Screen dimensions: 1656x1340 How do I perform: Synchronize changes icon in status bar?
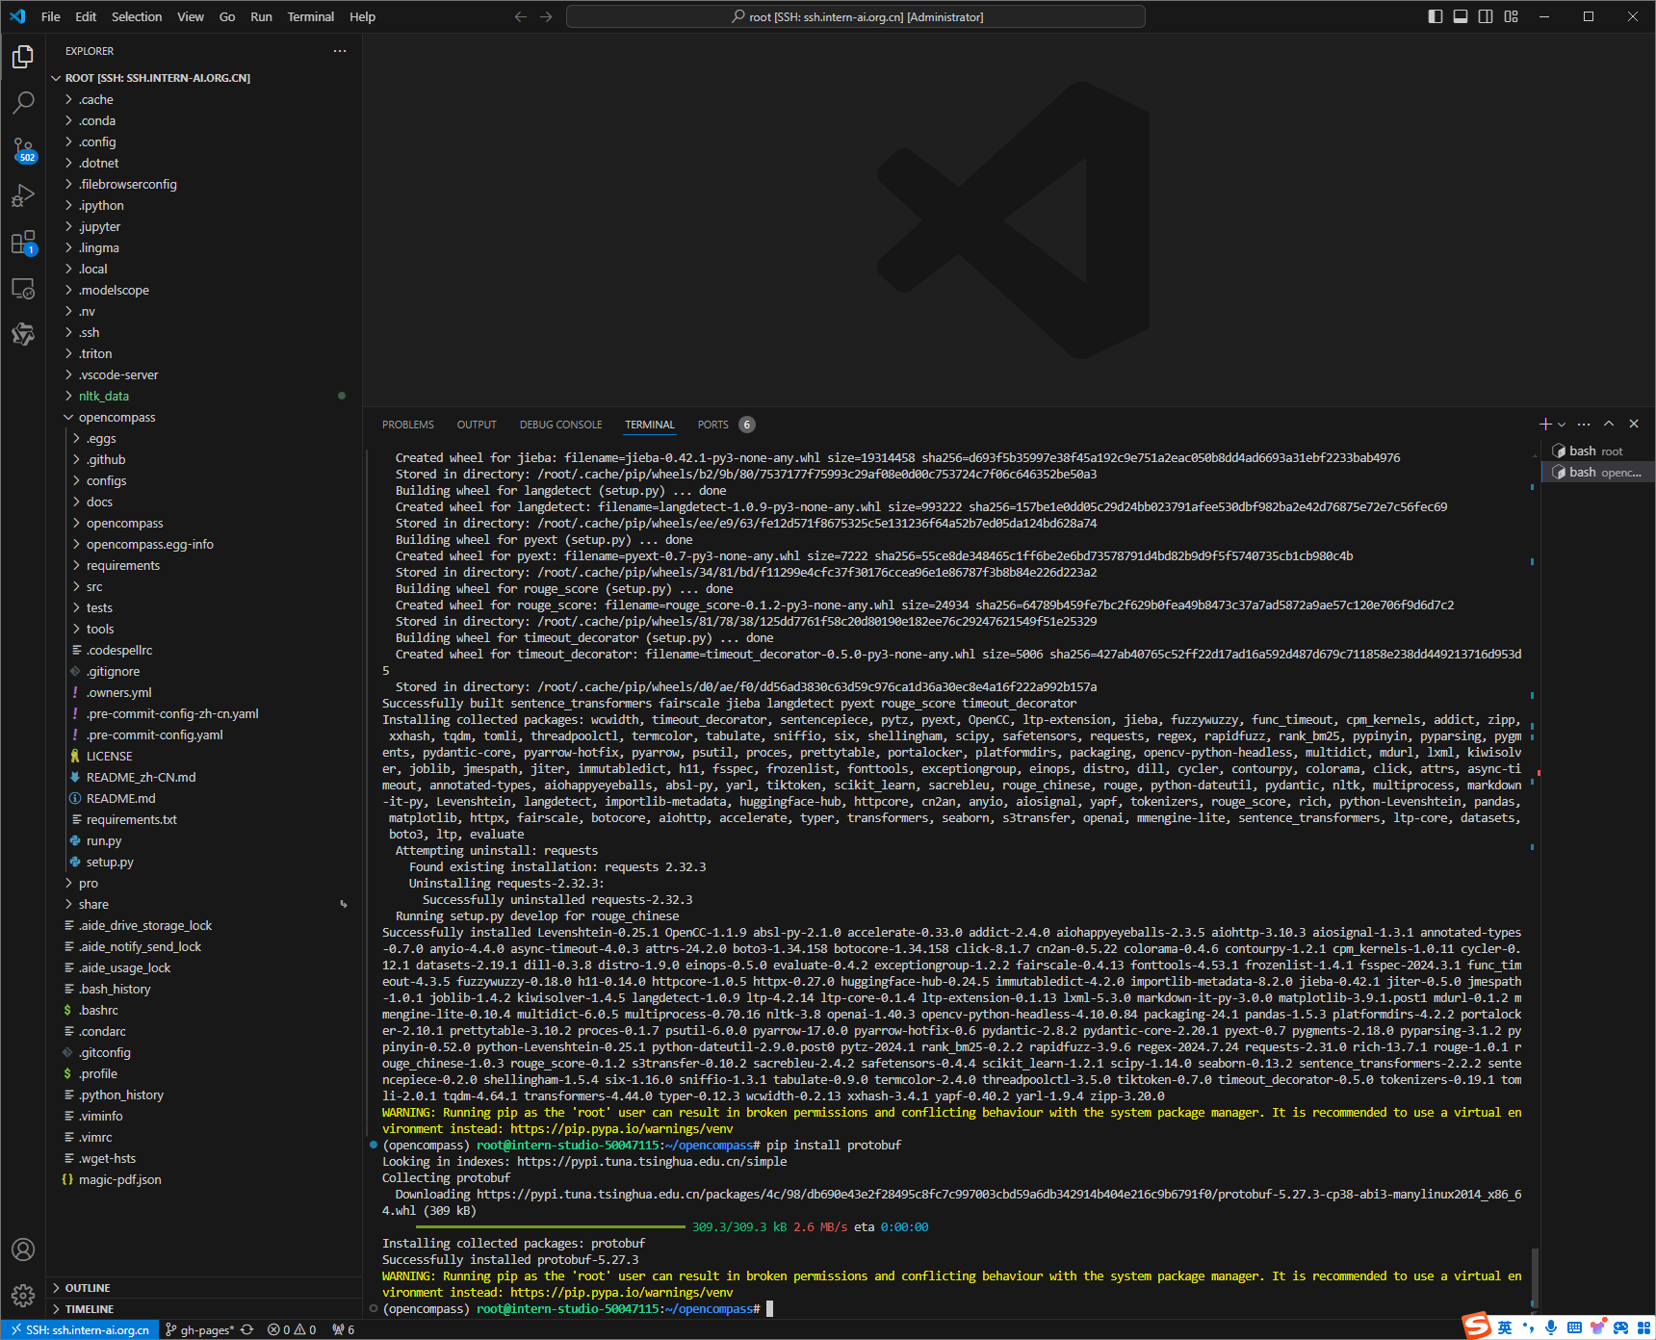246,1329
